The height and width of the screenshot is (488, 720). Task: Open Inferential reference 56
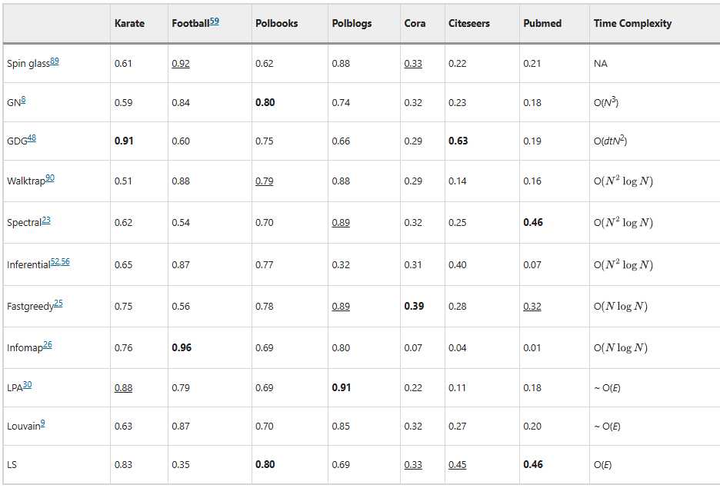[x=65, y=262]
